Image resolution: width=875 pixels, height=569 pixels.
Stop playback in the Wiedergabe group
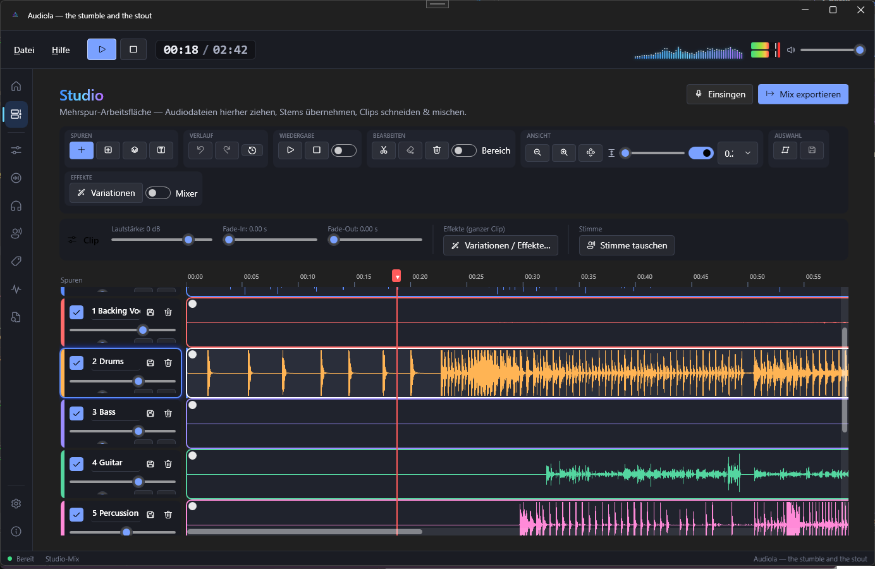tap(317, 150)
